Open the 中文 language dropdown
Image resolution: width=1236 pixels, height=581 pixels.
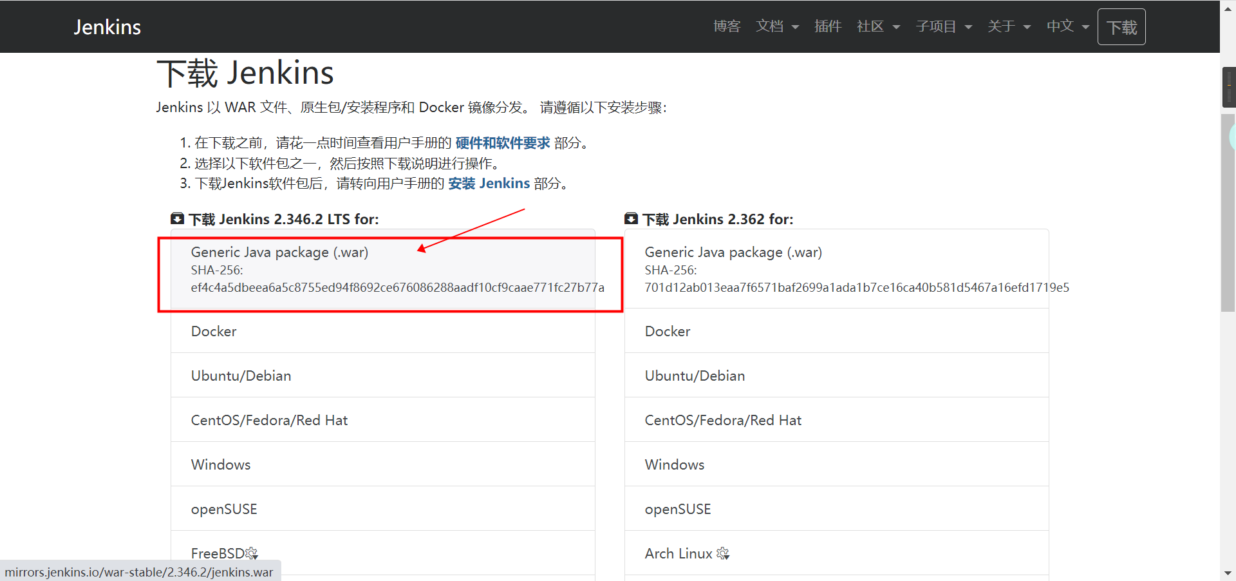pos(1068,26)
